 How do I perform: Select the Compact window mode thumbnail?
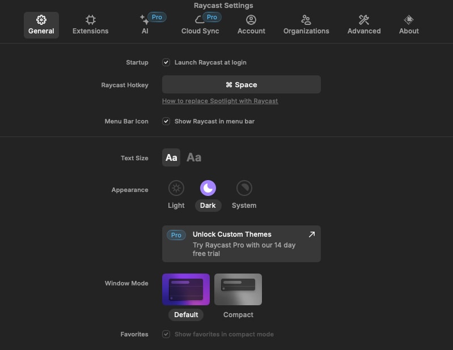(x=238, y=289)
